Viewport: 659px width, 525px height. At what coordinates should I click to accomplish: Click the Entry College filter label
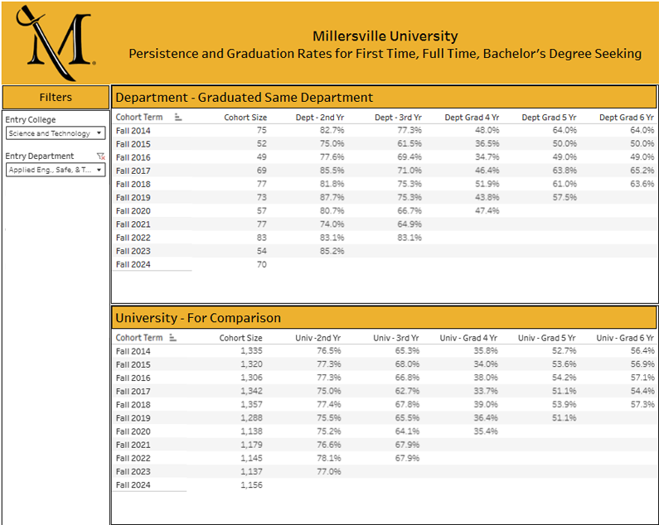point(31,120)
